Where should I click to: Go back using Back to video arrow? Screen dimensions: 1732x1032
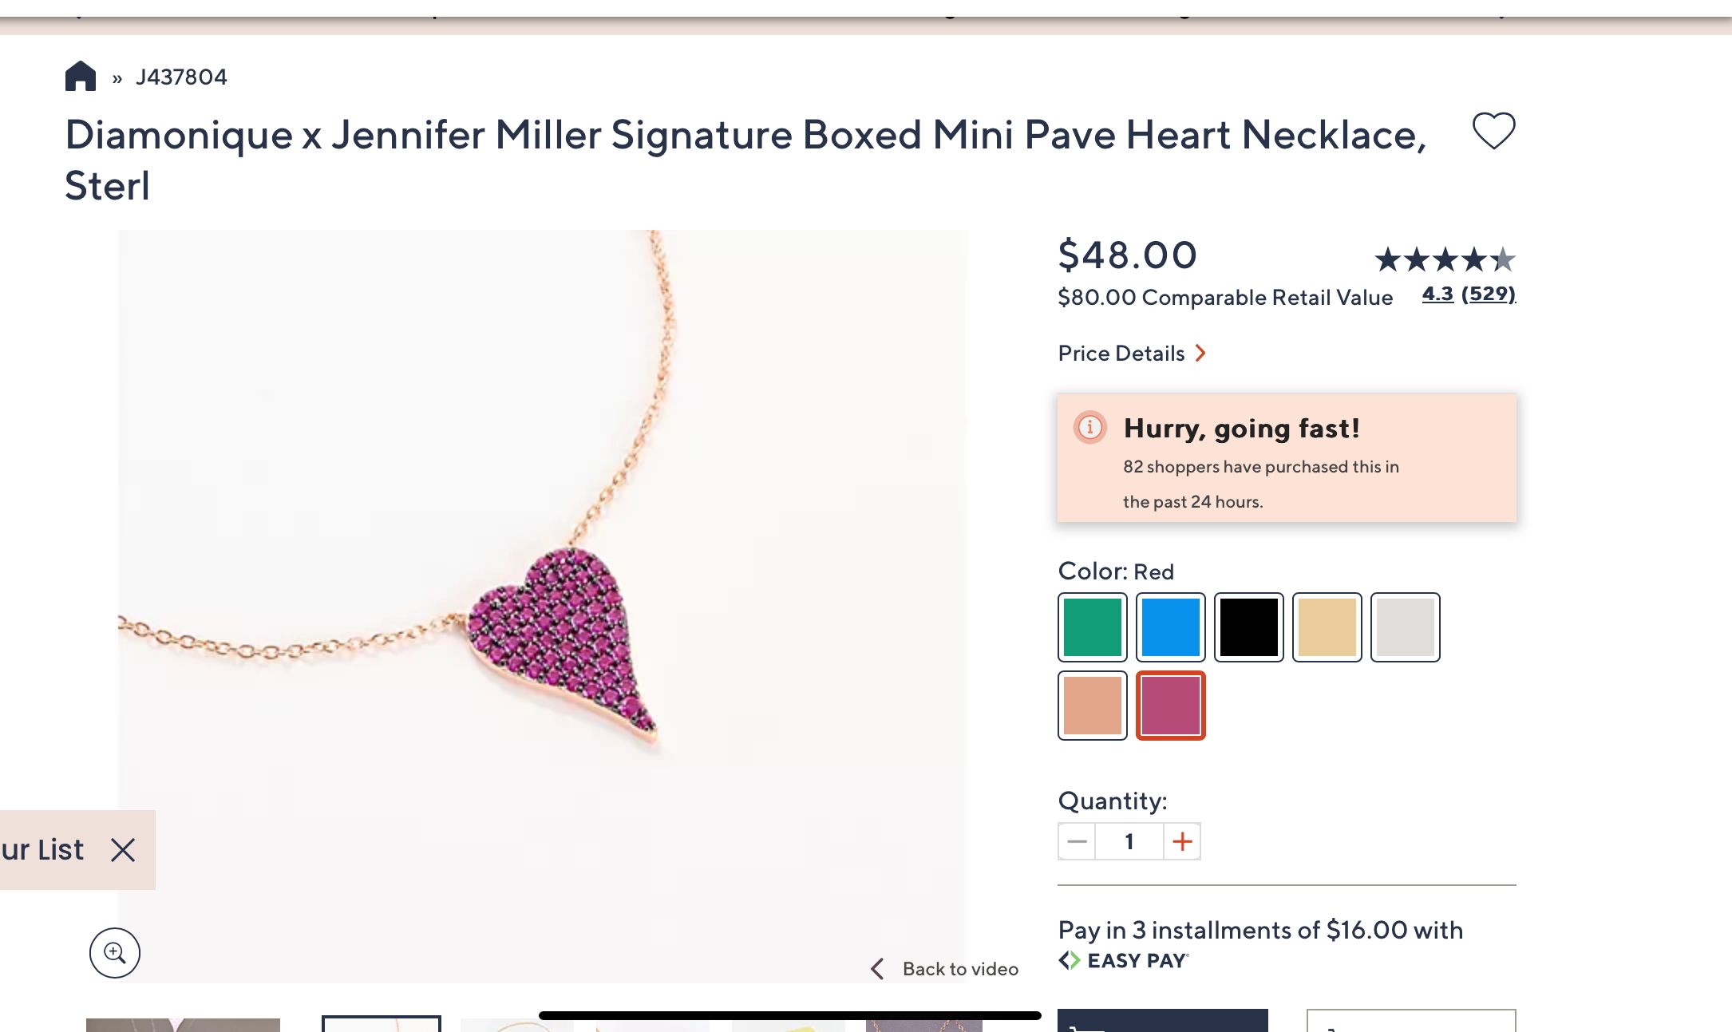878,969
